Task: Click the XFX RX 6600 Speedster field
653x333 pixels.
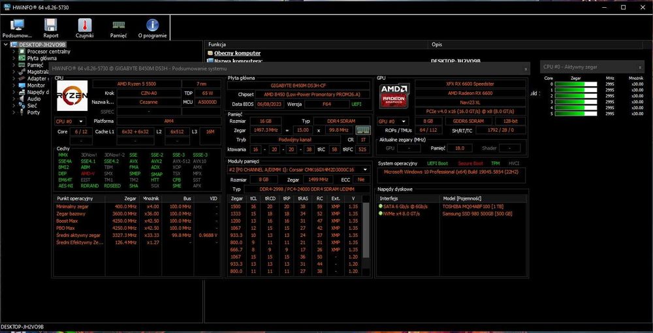Action: tap(470, 84)
